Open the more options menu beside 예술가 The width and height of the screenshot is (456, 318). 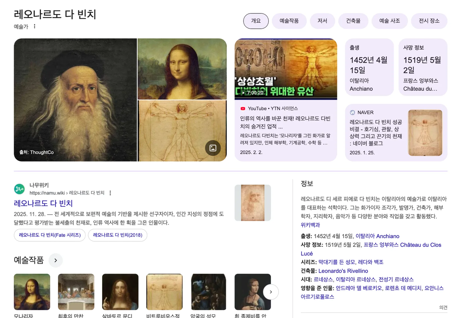pyautogui.click(x=34, y=26)
